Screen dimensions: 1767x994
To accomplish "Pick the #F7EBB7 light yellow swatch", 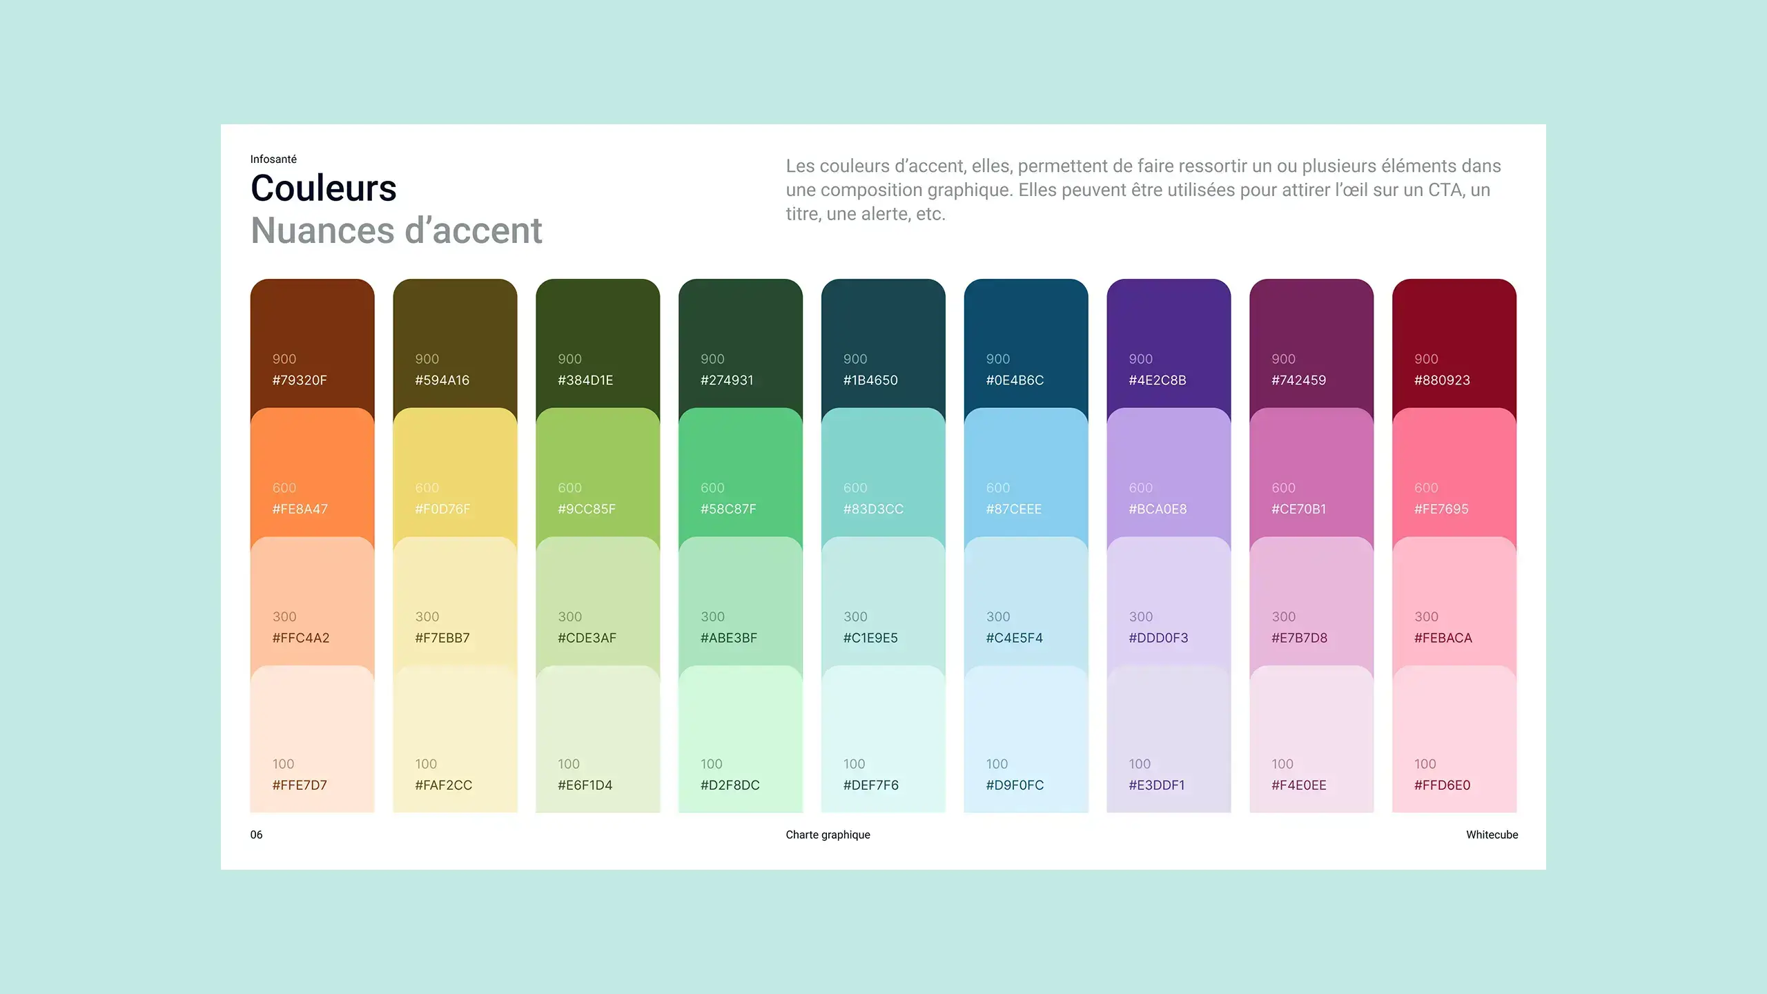I will click(455, 601).
